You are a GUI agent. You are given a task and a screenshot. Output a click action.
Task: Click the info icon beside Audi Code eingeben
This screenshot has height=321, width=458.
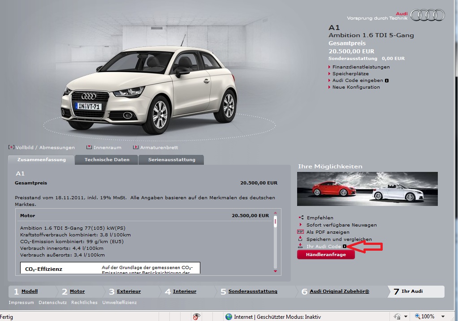click(x=387, y=81)
